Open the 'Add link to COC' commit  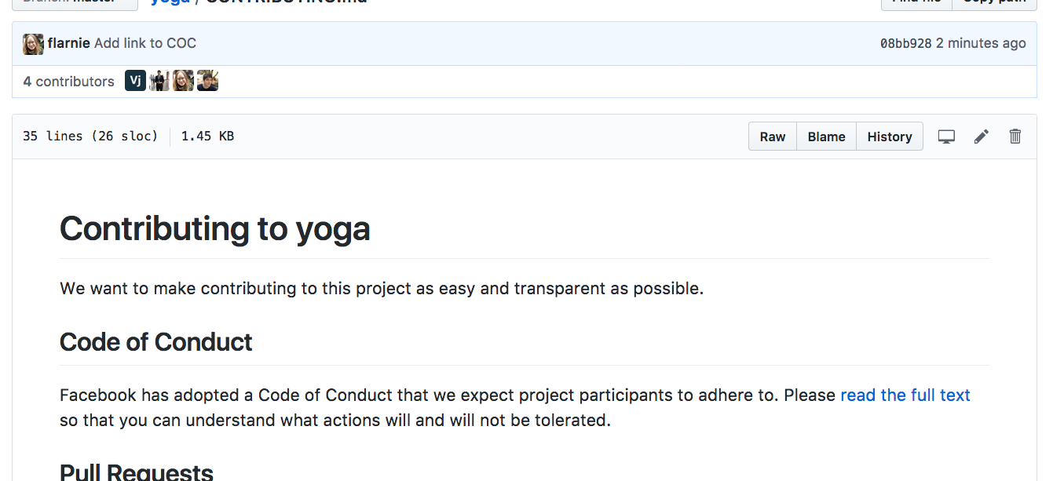coord(145,43)
